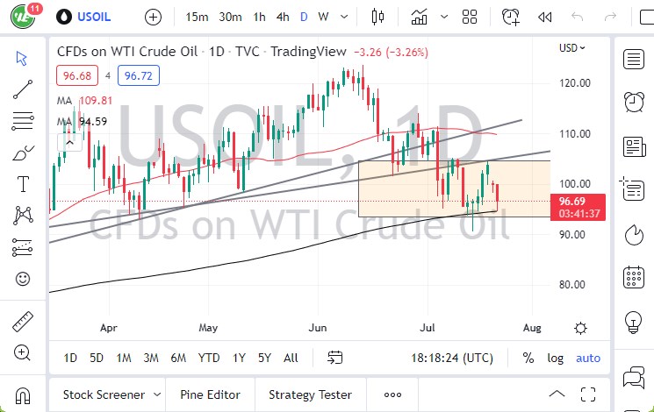Open the calendar panel in right sidebar
The height and width of the screenshot is (412, 654).
(633, 279)
